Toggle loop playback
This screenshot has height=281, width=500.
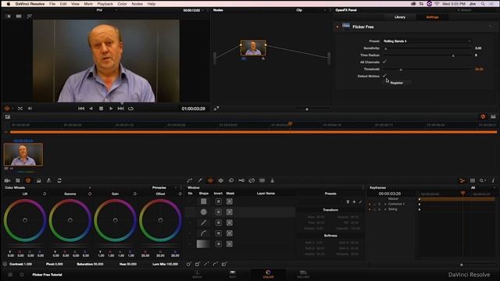(x=130, y=108)
